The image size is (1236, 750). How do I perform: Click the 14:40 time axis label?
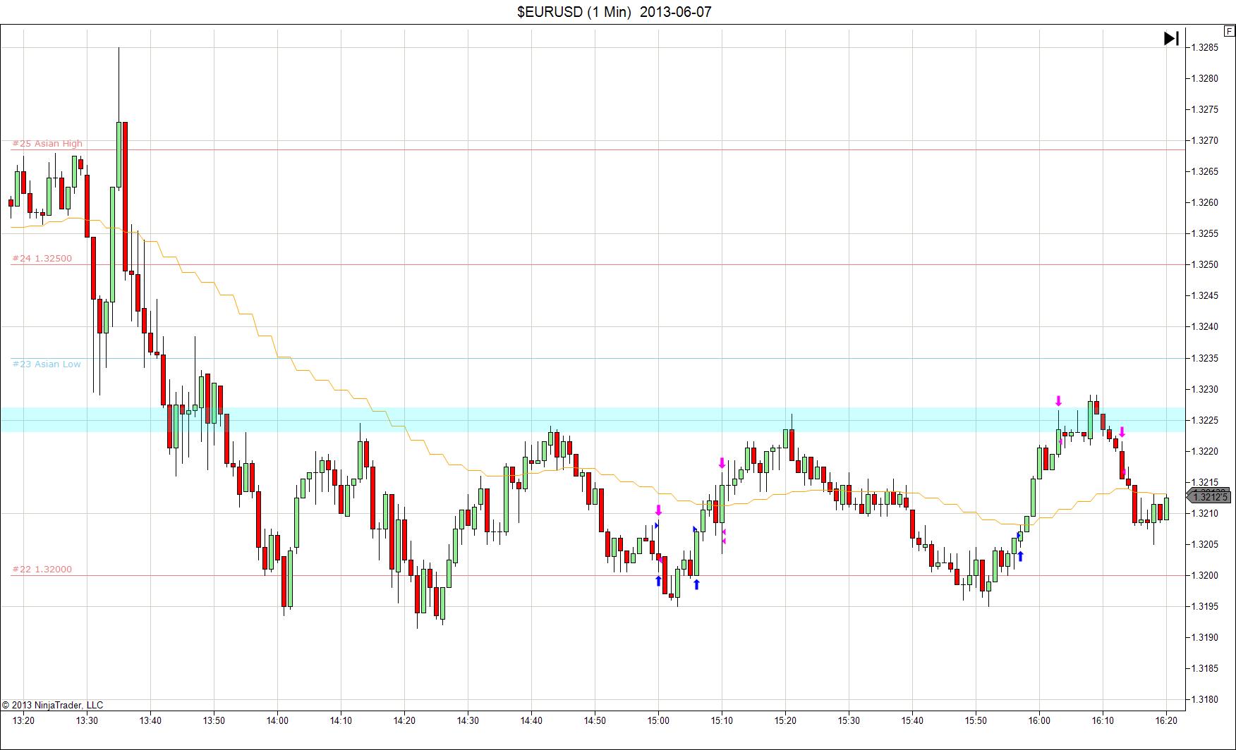[531, 721]
